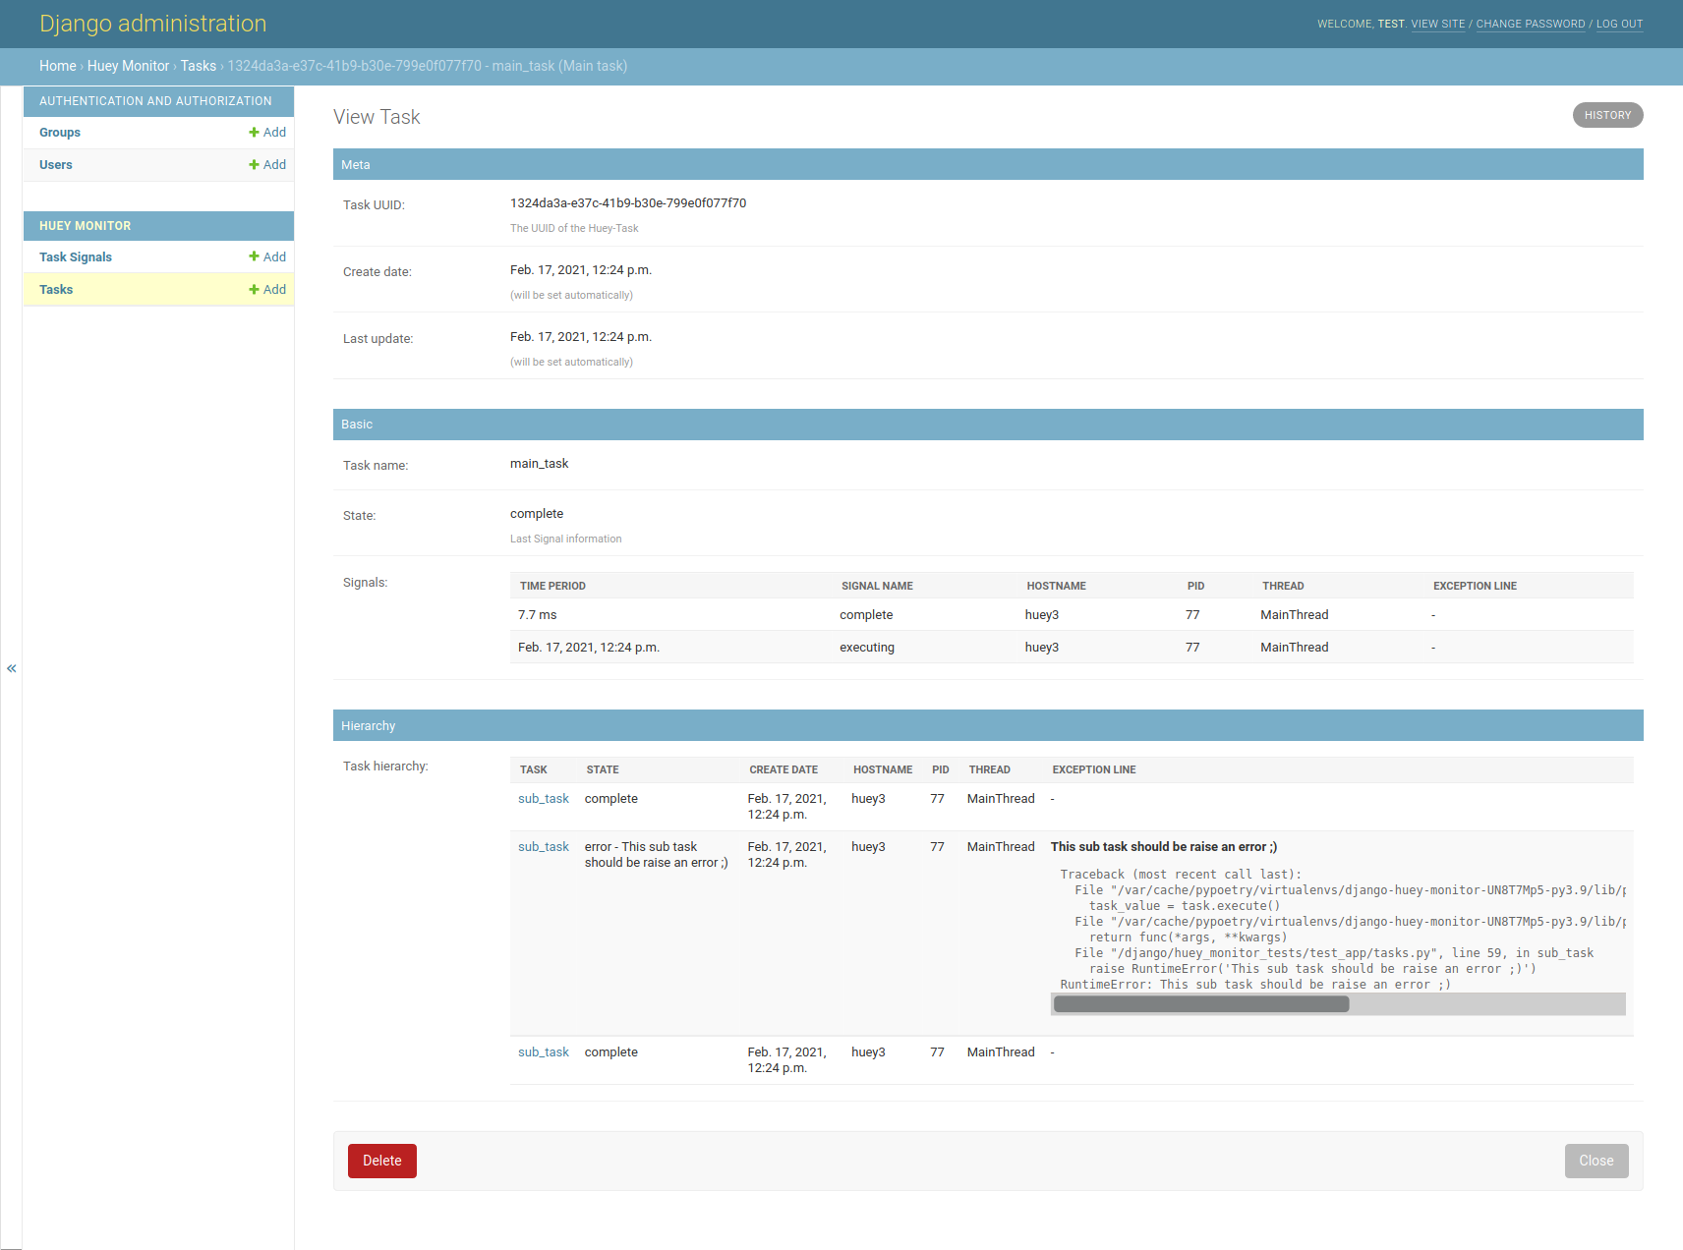The width and height of the screenshot is (1683, 1250).
Task: Click the red Delete button
Action: pos(382,1161)
